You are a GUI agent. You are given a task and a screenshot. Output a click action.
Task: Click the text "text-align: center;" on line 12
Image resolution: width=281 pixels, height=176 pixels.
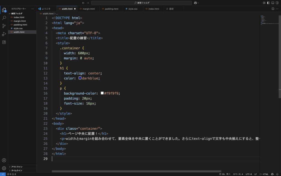[x=83, y=73]
